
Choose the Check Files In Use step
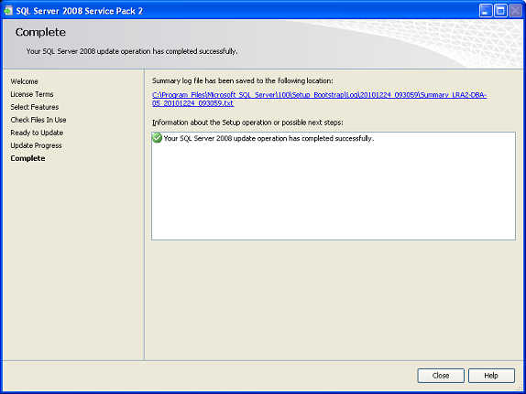(x=38, y=120)
